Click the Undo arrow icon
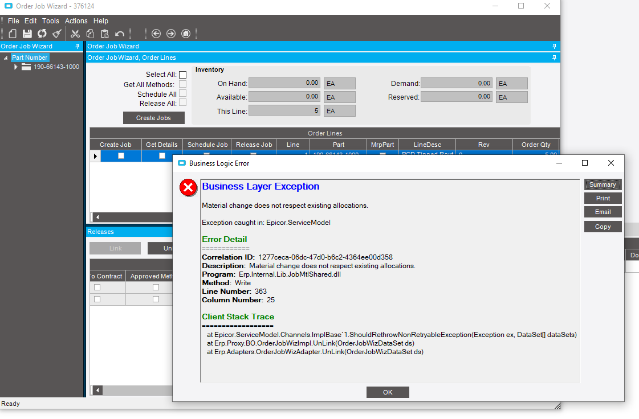The width and height of the screenshot is (639, 419). point(120,34)
